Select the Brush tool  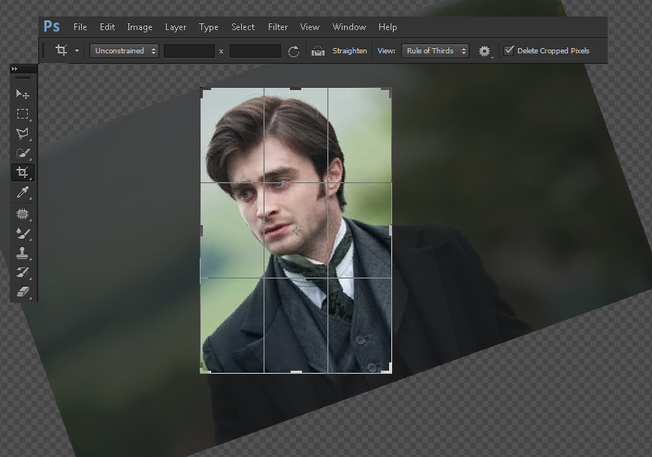click(23, 233)
